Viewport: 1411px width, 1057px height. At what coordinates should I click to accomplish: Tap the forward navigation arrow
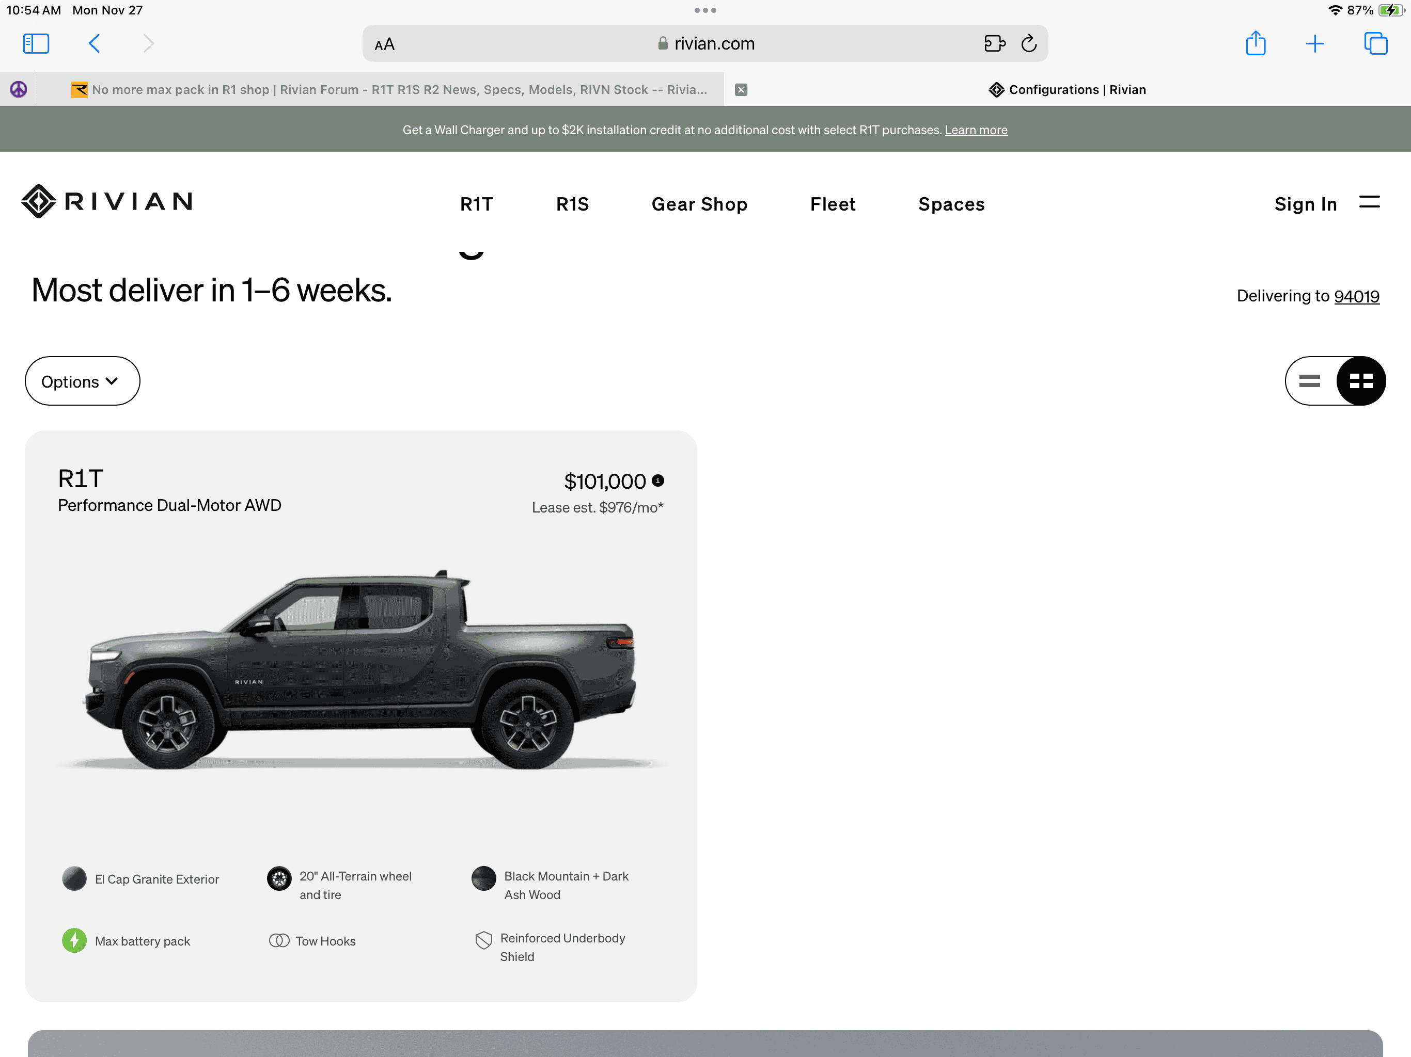coord(149,43)
